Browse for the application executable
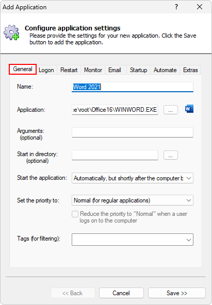Viewport: 212px width, 305px height. pos(171,110)
